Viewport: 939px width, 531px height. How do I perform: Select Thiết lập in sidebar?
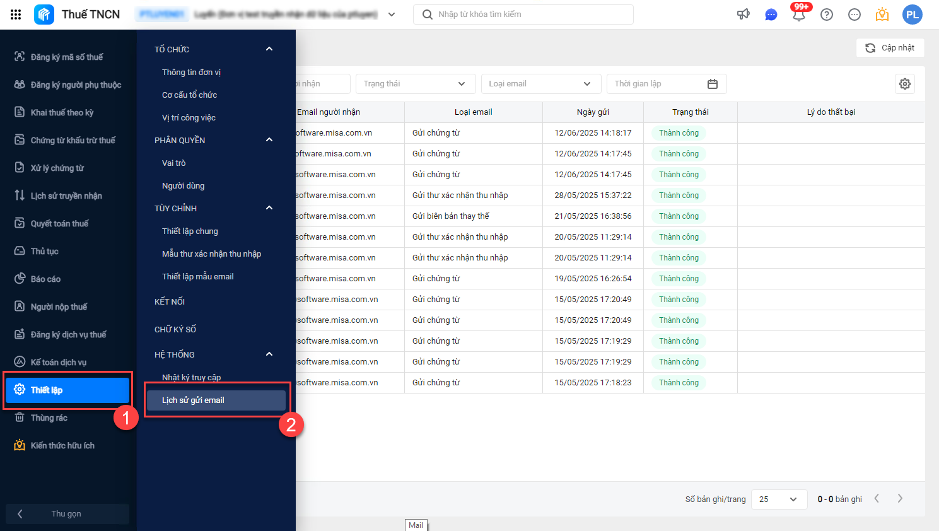tap(67, 390)
